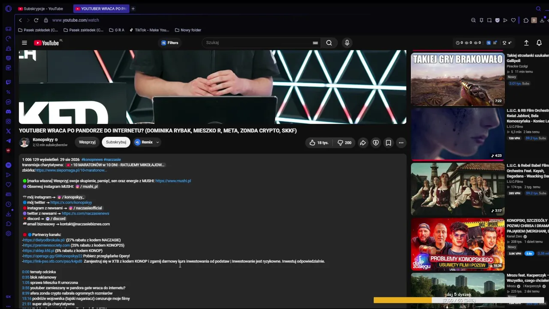Click the zoom-out magnifier in address bar
549x309 pixels.
point(473,20)
